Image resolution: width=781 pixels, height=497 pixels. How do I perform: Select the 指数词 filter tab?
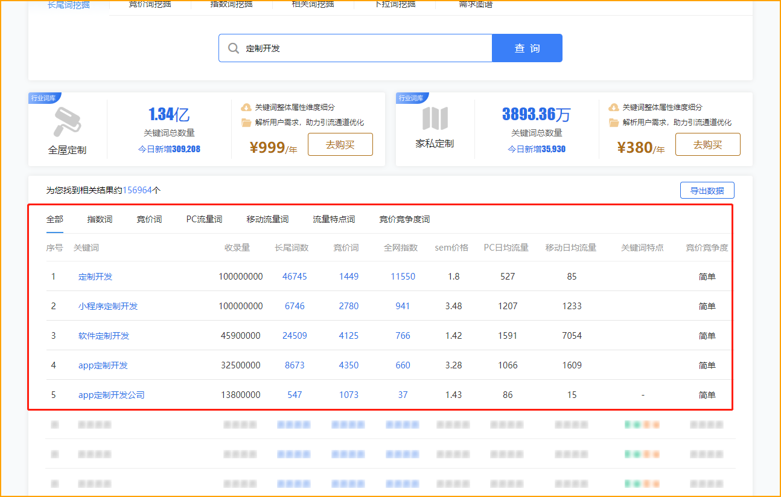pyautogui.click(x=100, y=219)
